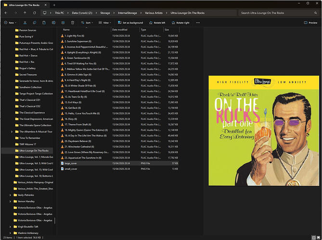
Task: Click the Copy icon in toolbar
Action: (35, 23)
